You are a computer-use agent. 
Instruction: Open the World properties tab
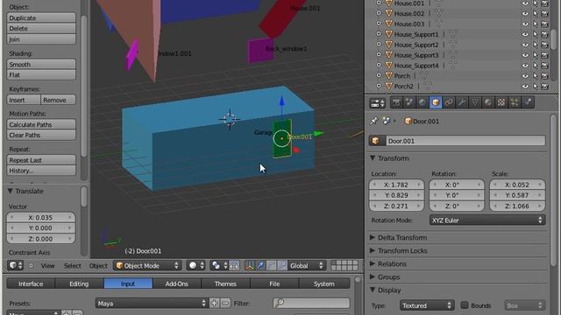423,103
